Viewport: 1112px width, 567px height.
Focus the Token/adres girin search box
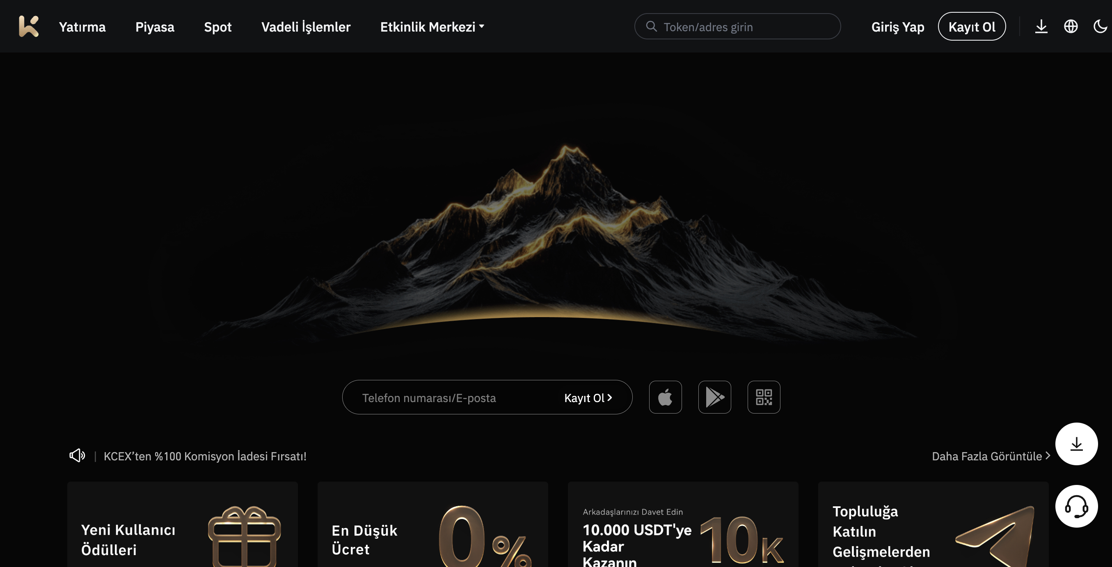tap(737, 26)
